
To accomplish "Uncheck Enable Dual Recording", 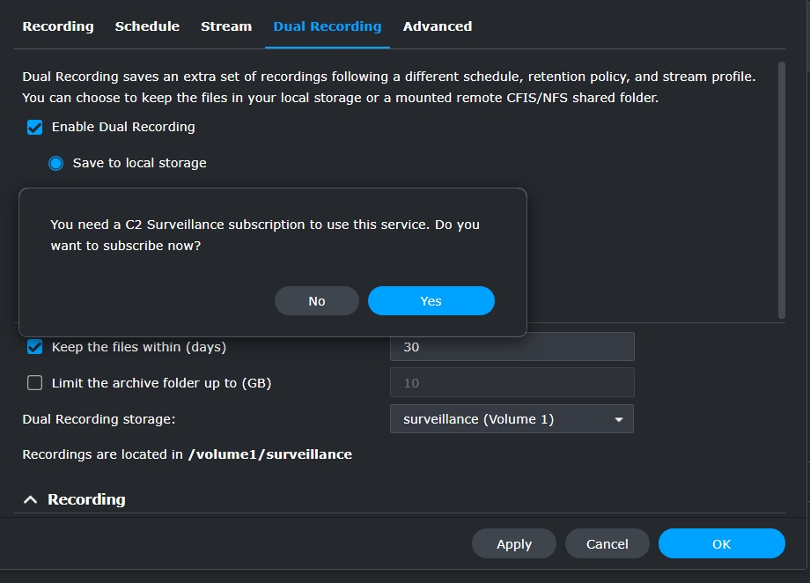I will pos(35,128).
